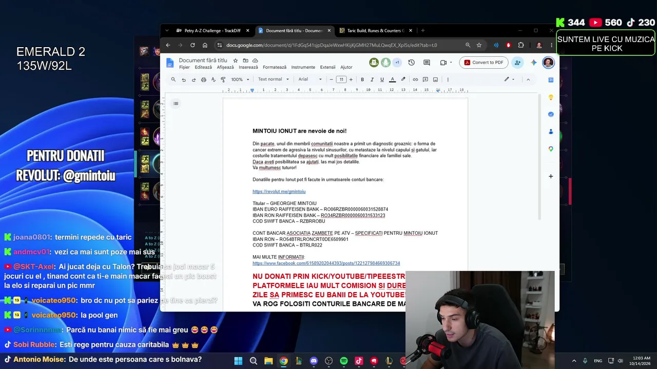This screenshot has width=657, height=369.
Task: Open the Formatează menu
Action: [275, 67]
